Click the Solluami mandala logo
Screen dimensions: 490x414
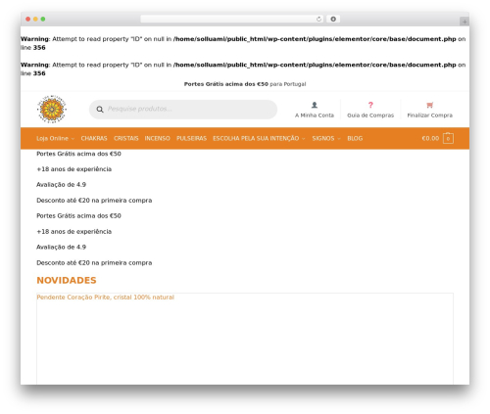[x=52, y=110]
